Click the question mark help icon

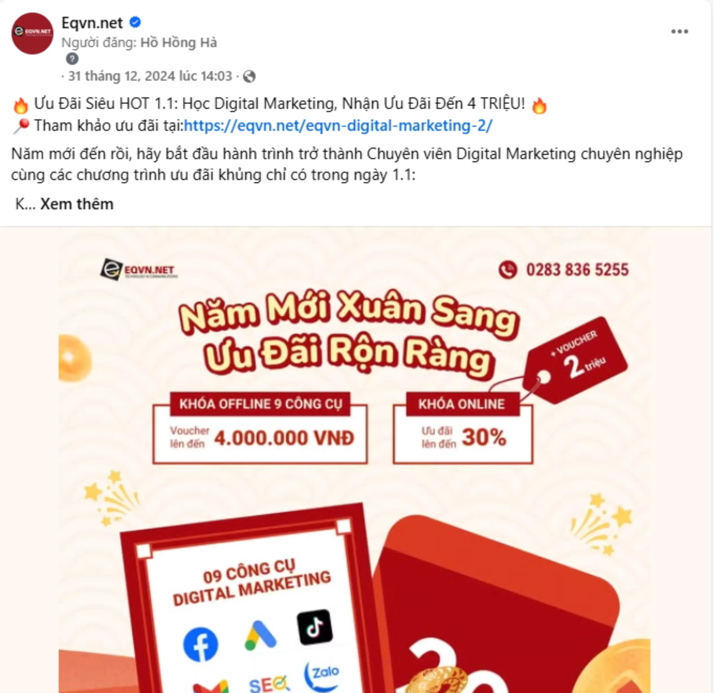point(72,59)
